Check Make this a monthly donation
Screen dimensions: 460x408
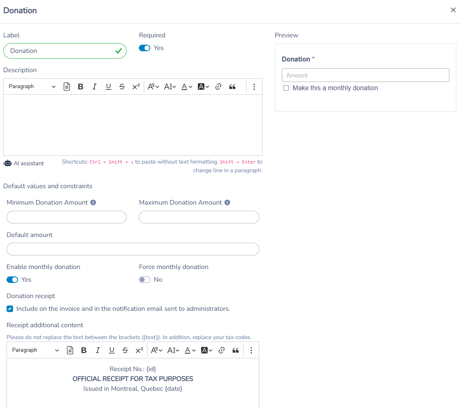pyautogui.click(x=286, y=88)
